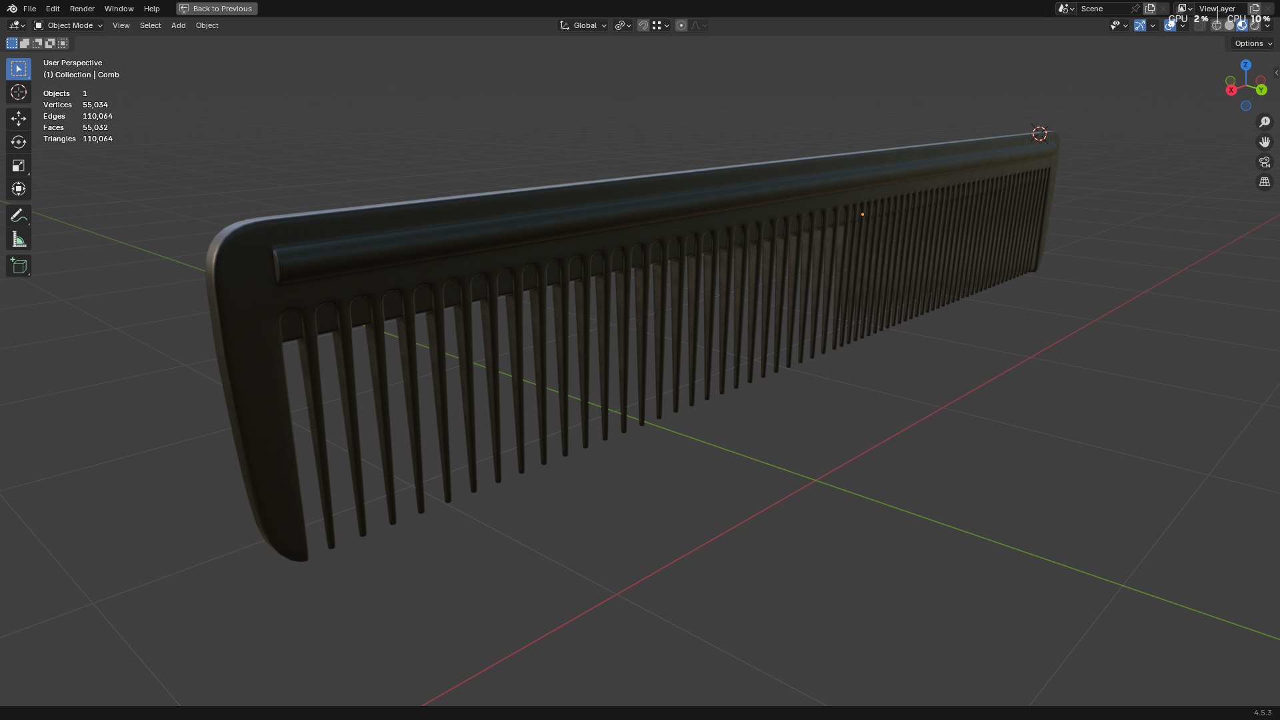The width and height of the screenshot is (1280, 720).
Task: Open the Window menu
Action: tap(119, 9)
